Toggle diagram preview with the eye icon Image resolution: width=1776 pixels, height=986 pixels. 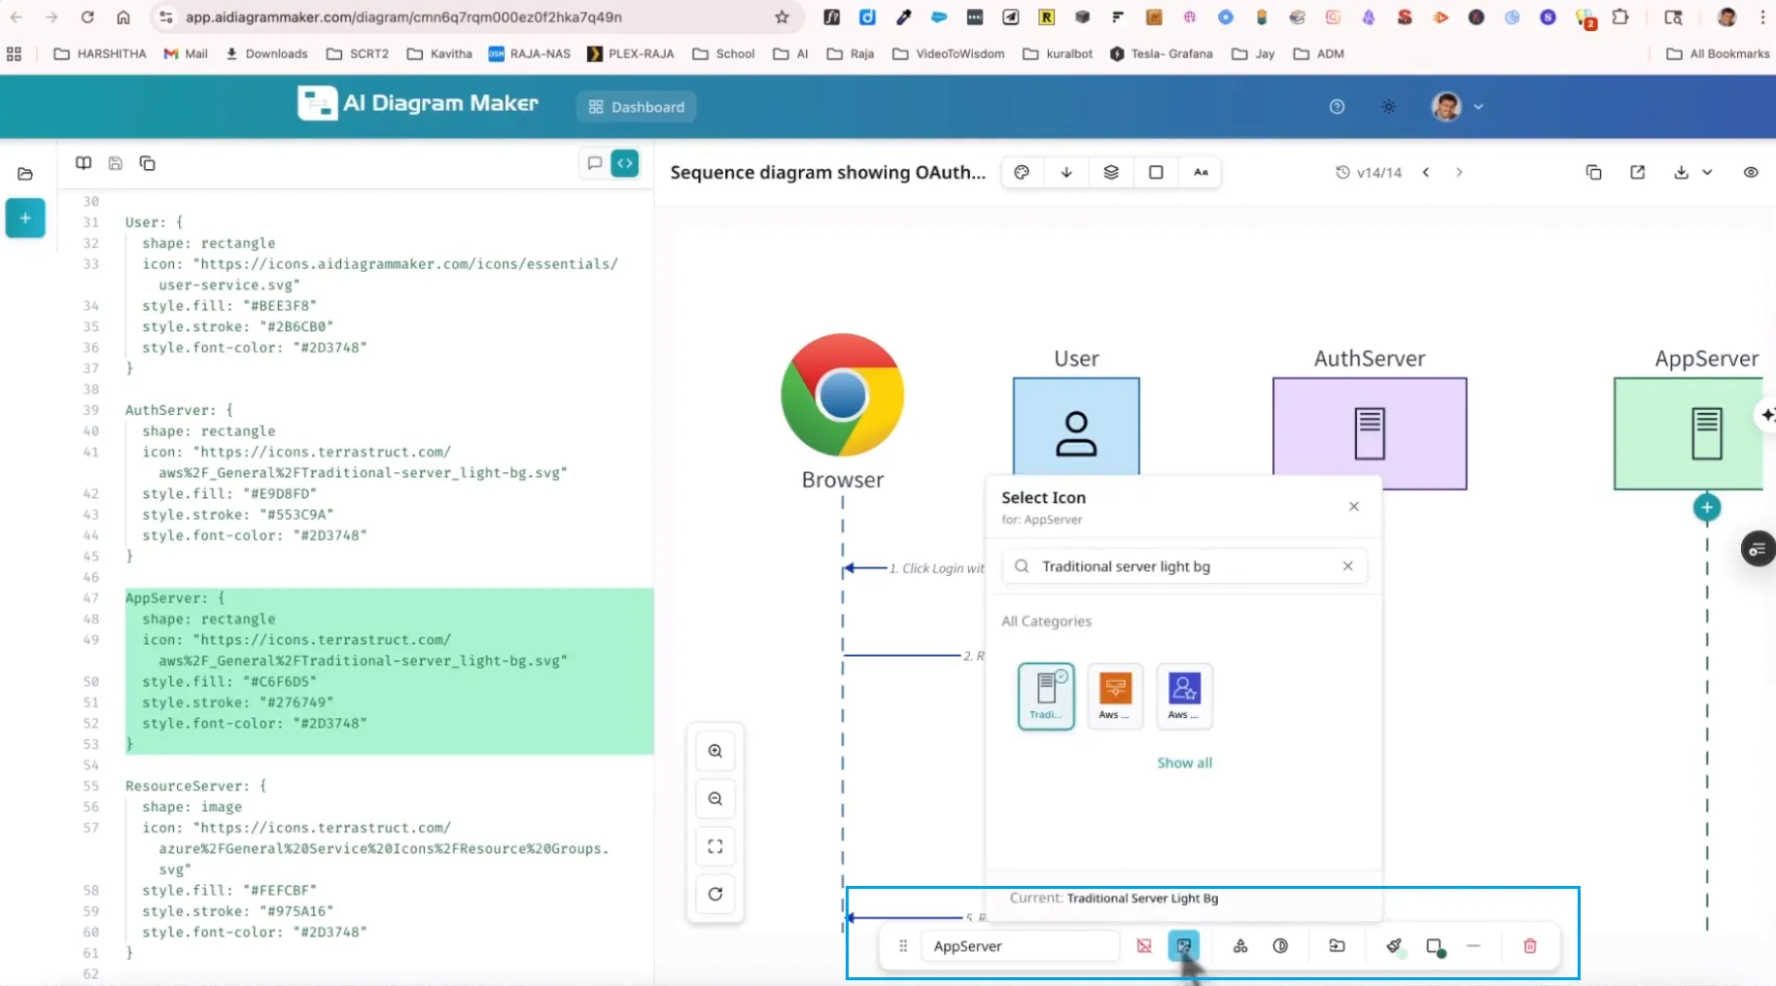pyautogui.click(x=1751, y=172)
